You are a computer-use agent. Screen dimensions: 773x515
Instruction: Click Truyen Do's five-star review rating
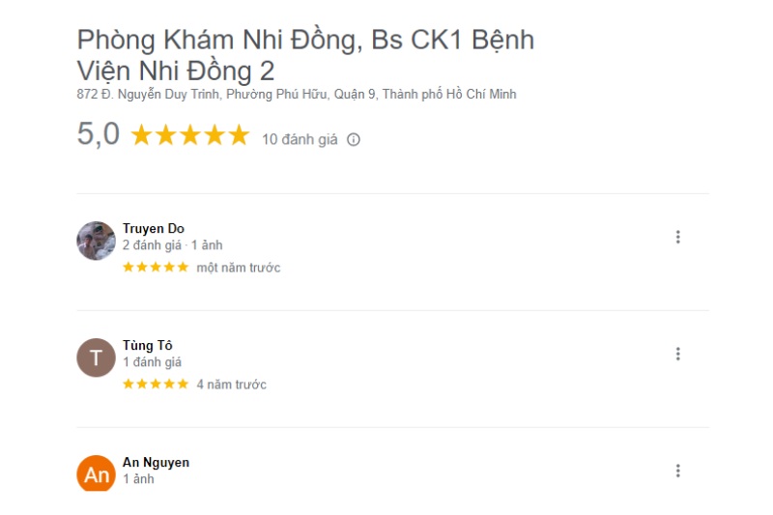156,268
